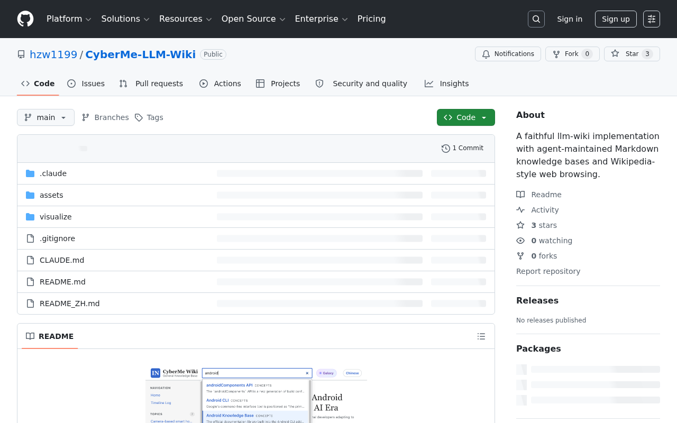This screenshot has width=677, height=423.
Task: Select the README tab in file viewer
Action: [50, 336]
